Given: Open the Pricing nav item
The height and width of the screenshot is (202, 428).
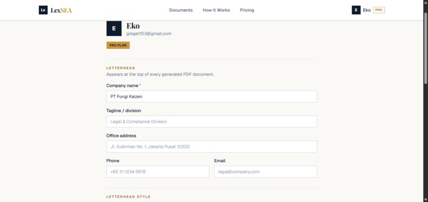Looking at the screenshot, I should coord(247,10).
